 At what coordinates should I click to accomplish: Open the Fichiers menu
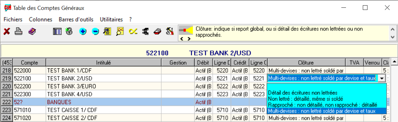point(13,19)
